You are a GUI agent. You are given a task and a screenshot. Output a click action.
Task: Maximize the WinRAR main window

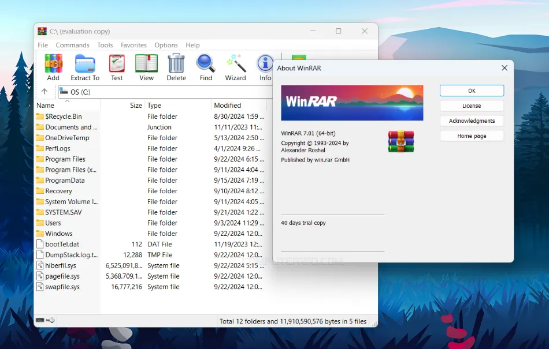tap(338, 31)
